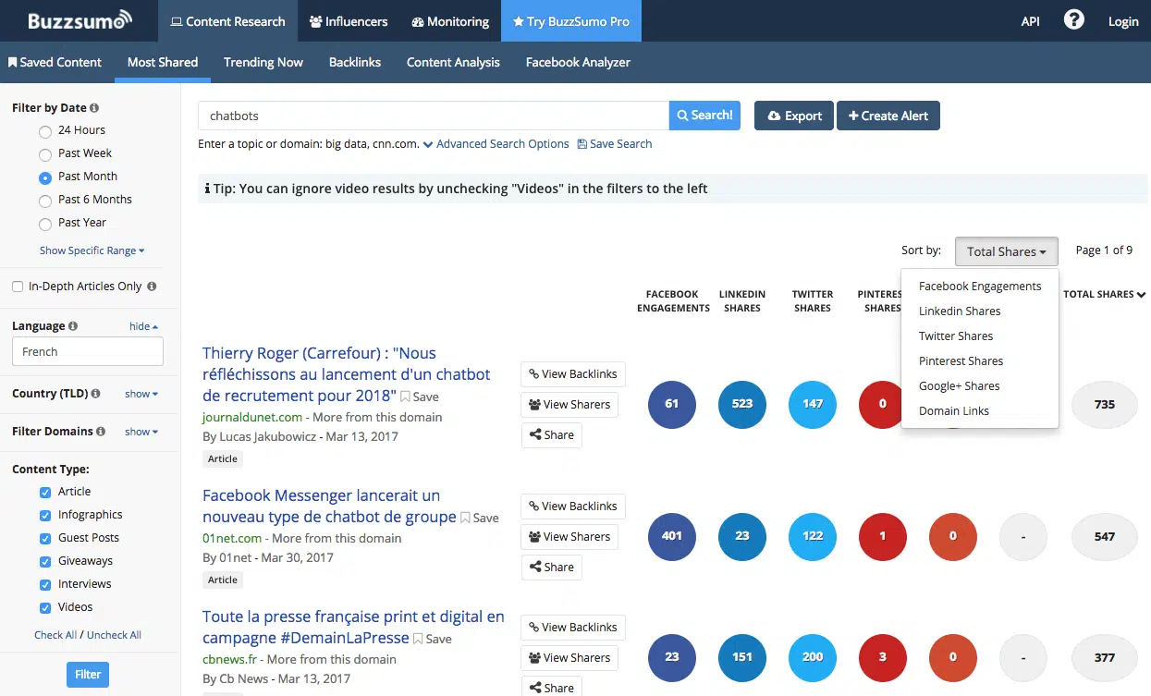Expand Advanced Search Options
This screenshot has height=696, width=1151.
[x=496, y=144]
